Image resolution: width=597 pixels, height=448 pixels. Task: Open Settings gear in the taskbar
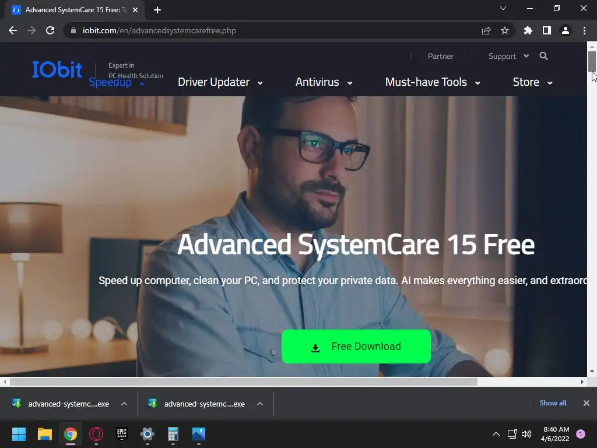(x=148, y=434)
